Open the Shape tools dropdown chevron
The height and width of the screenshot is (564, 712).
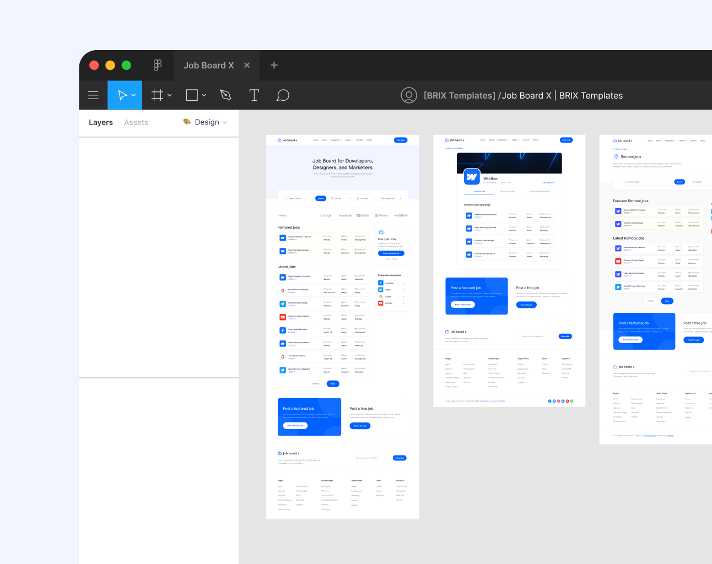point(204,95)
